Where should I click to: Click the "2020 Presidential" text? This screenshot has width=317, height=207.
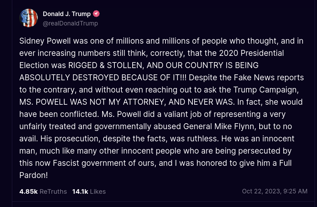coord(252,53)
